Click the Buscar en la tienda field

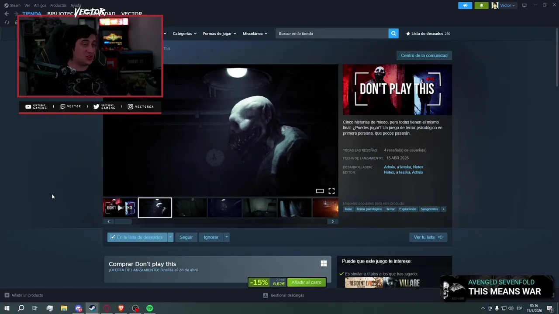pyautogui.click(x=332, y=34)
